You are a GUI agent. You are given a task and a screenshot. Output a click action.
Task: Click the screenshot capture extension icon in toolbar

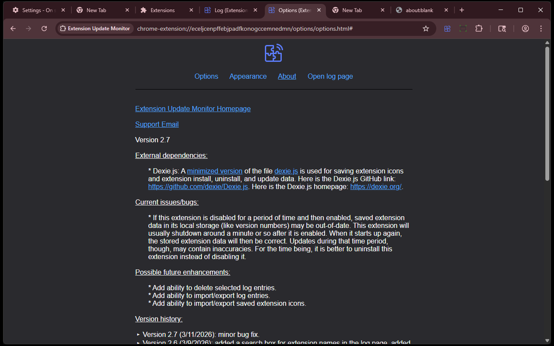point(463,29)
